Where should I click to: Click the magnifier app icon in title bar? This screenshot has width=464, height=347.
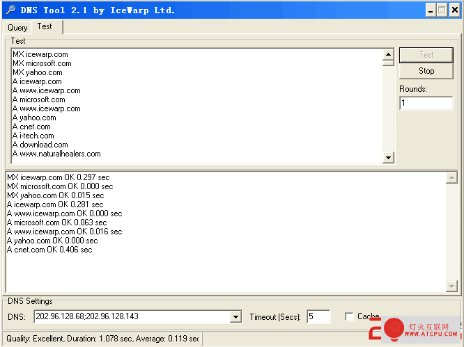tap(11, 10)
